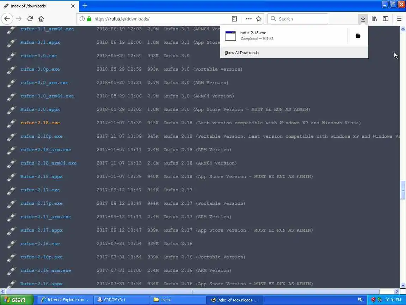Download rufus-3.0_arm.exe link
This screenshot has height=305, width=406.
(44, 83)
